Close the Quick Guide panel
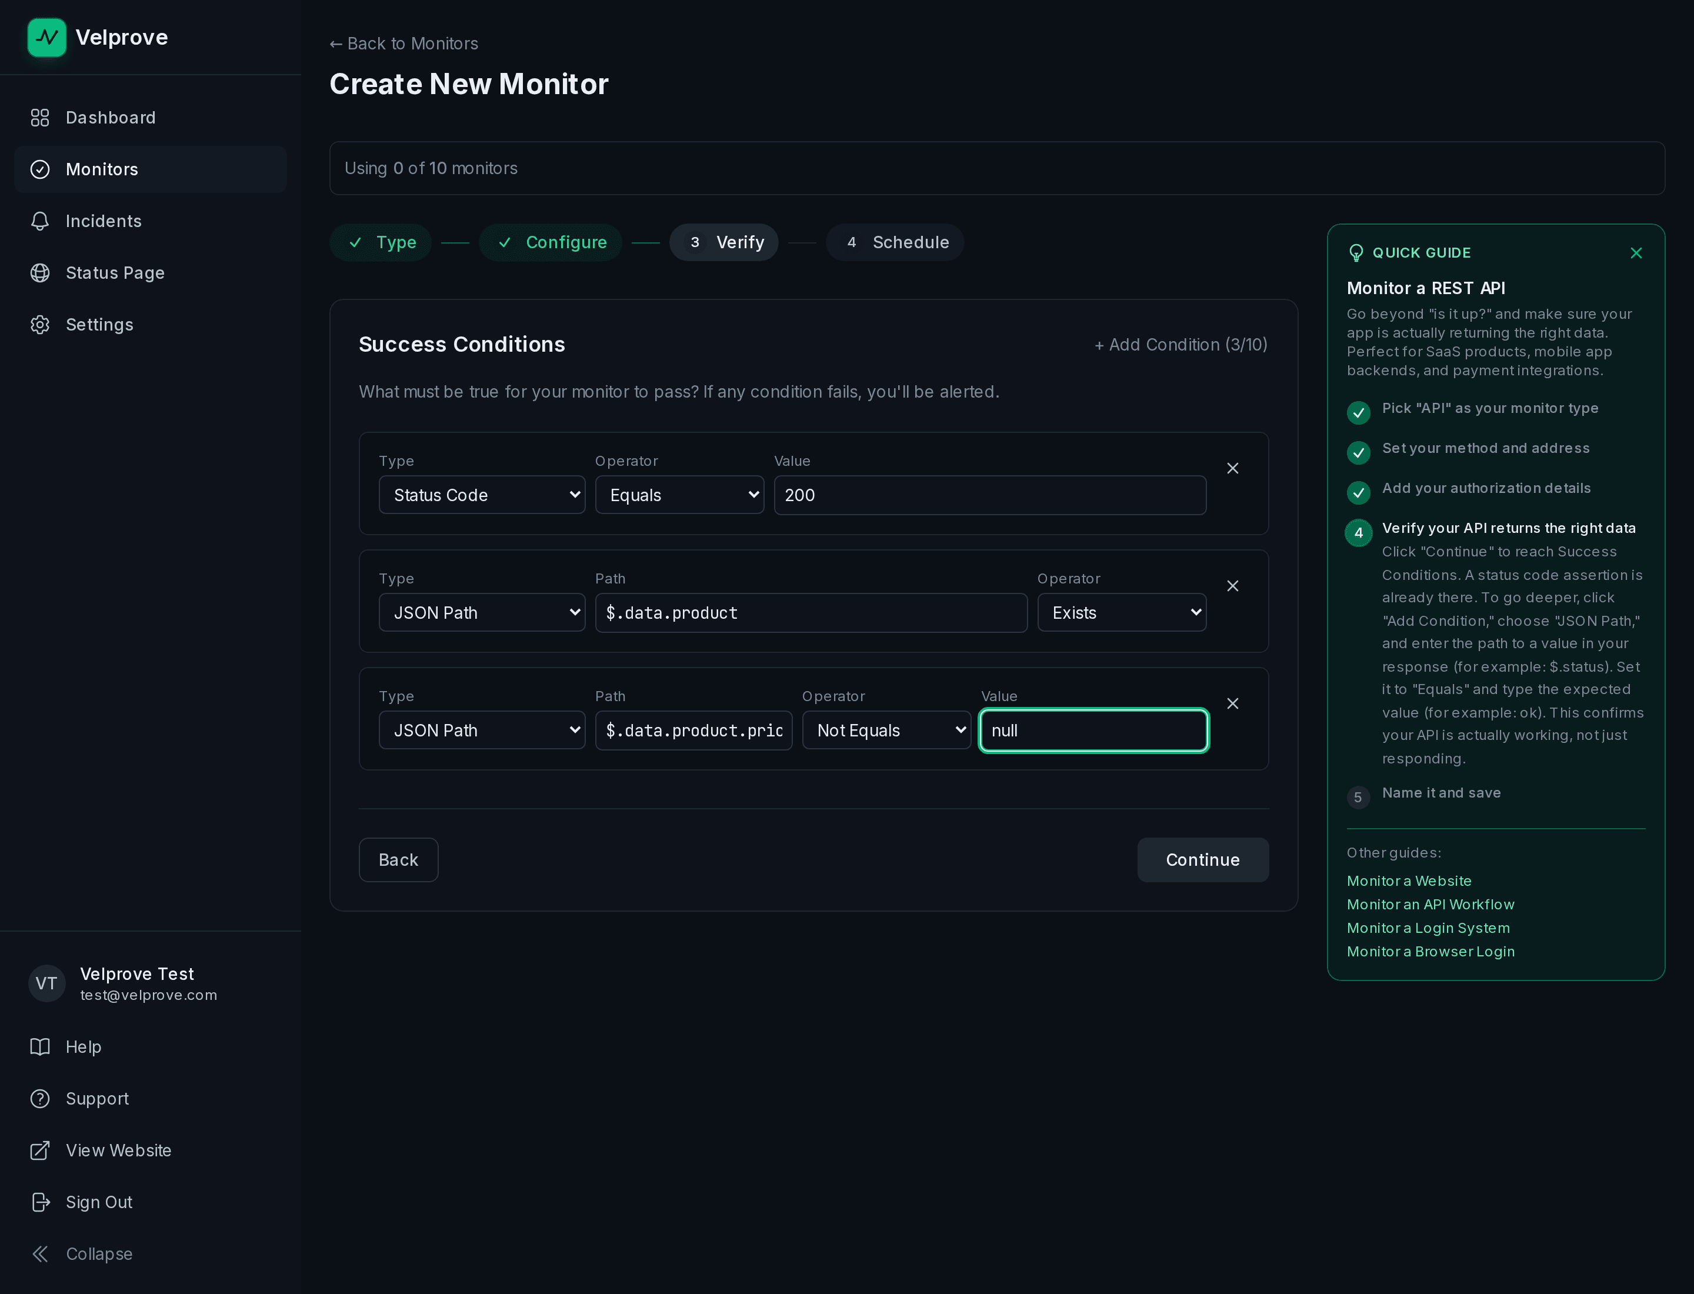The image size is (1694, 1294). pos(1636,254)
